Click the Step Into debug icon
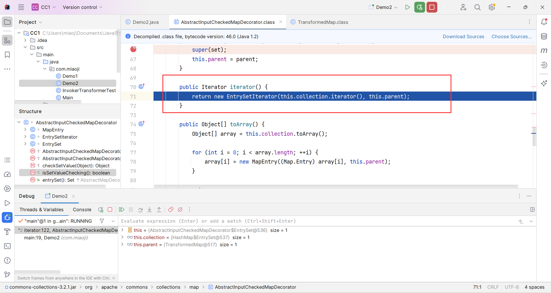 point(150,209)
